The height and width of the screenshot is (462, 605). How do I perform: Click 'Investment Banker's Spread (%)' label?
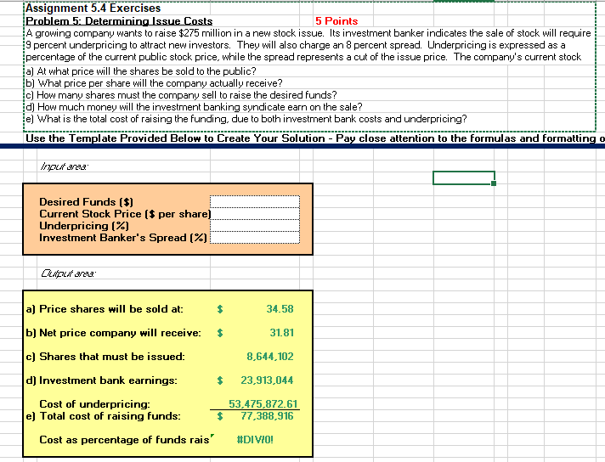[x=123, y=238]
